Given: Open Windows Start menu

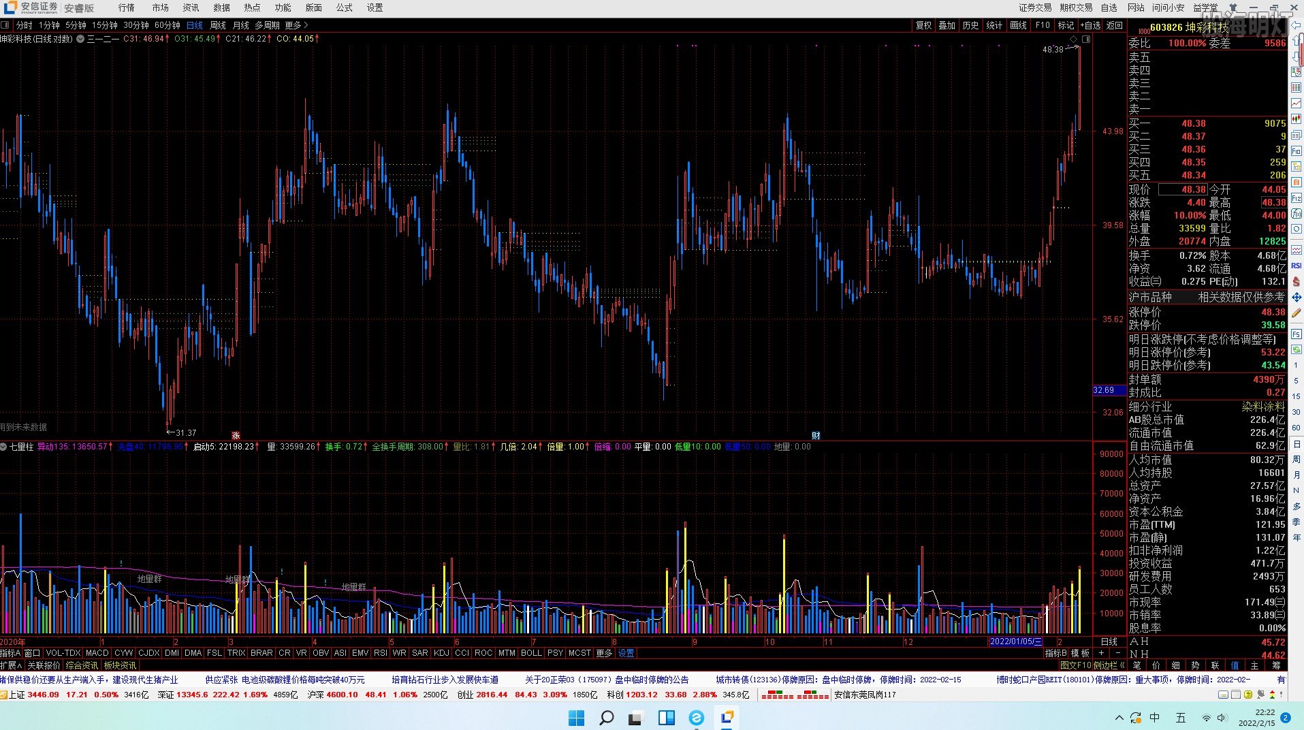Looking at the screenshot, I should 576,717.
